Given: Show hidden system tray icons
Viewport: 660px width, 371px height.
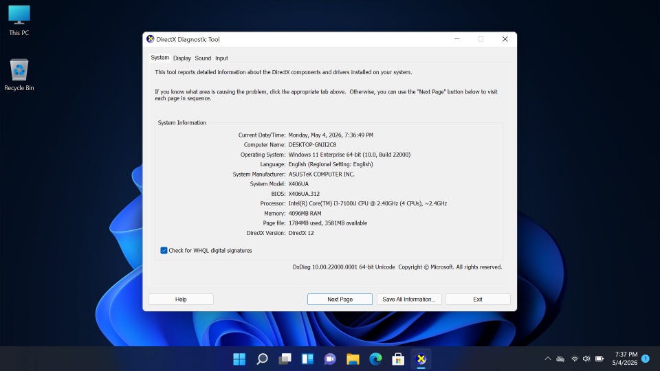Looking at the screenshot, I should coord(548,359).
